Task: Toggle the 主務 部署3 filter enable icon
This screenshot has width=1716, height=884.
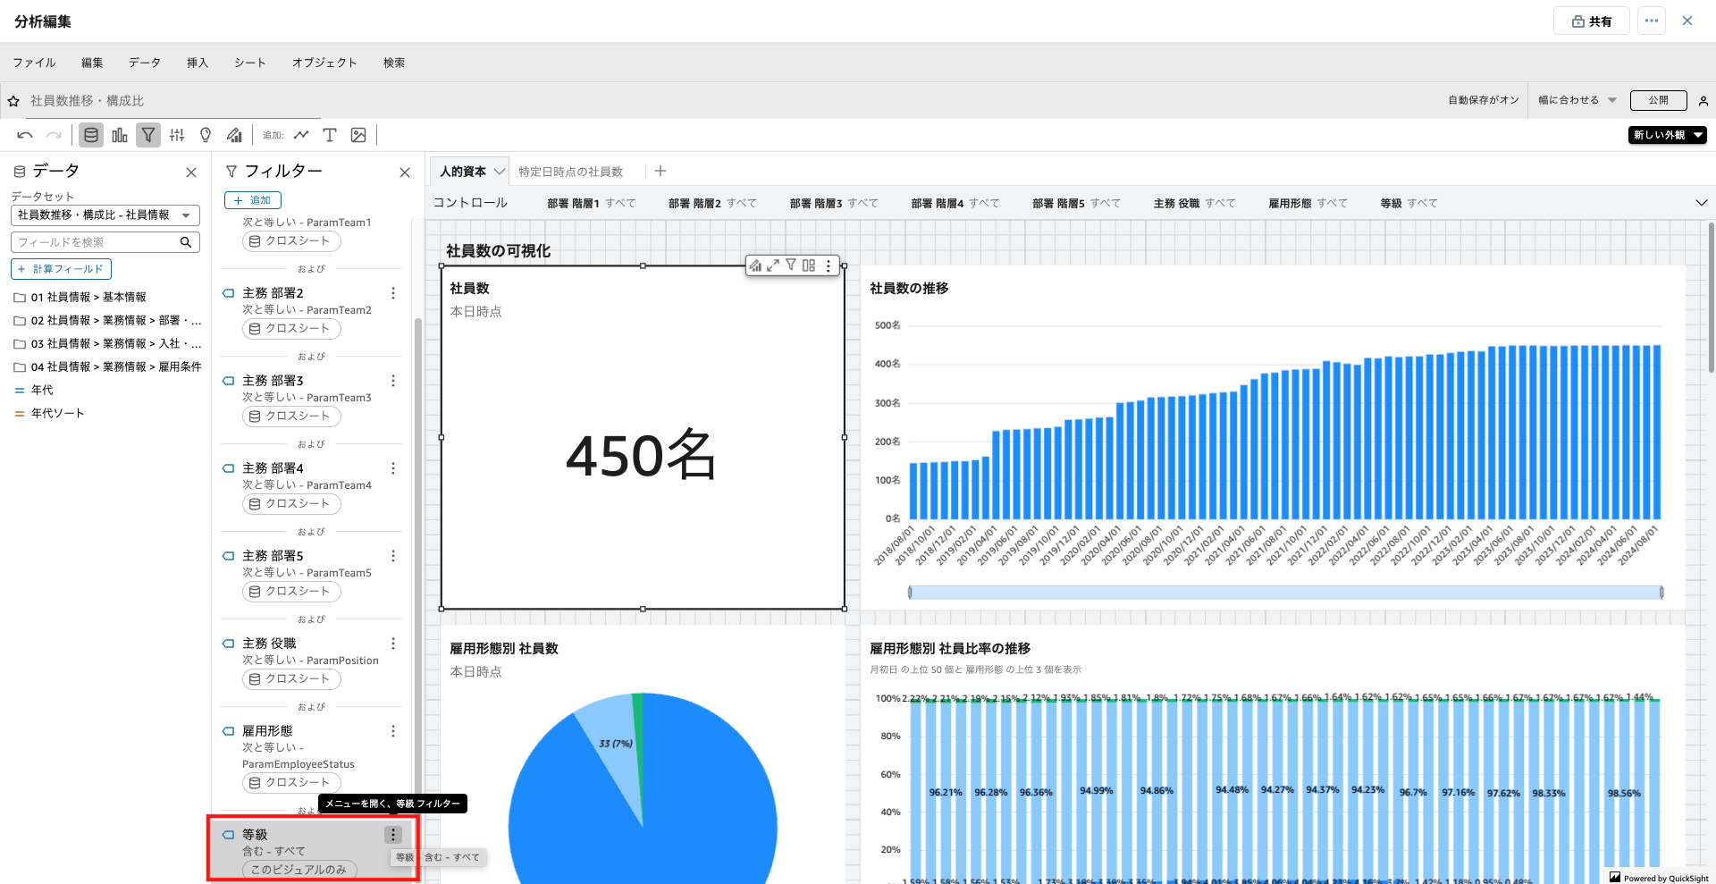Action: 228,381
